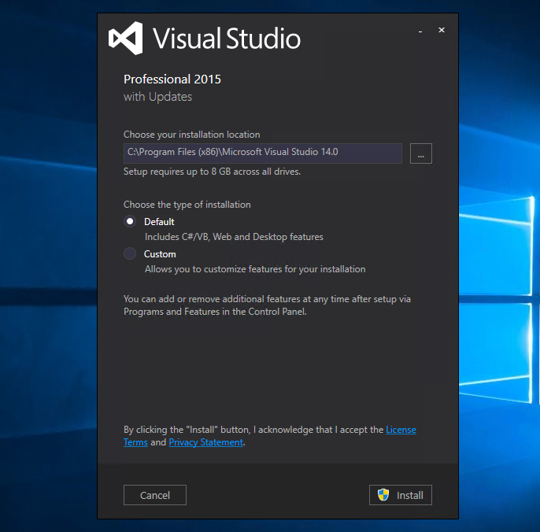Image resolution: width=540 pixels, height=532 pixels.
Task: Cancel the Visual Studio setup
Action: [155, 495]
